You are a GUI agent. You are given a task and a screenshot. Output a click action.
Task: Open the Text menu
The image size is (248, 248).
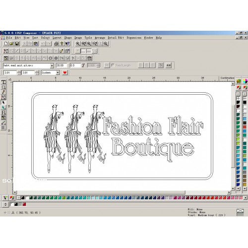pyautogui.click(x=35, y=38)
